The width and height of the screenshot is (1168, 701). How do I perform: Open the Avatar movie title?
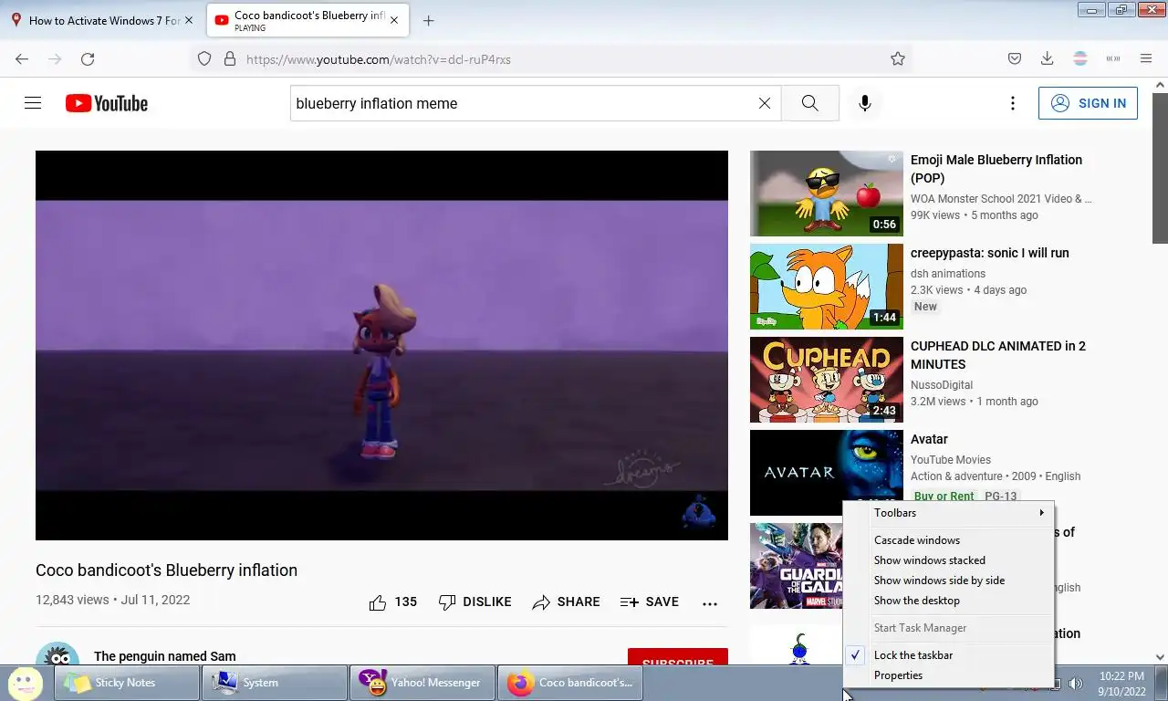click(929, 439)
